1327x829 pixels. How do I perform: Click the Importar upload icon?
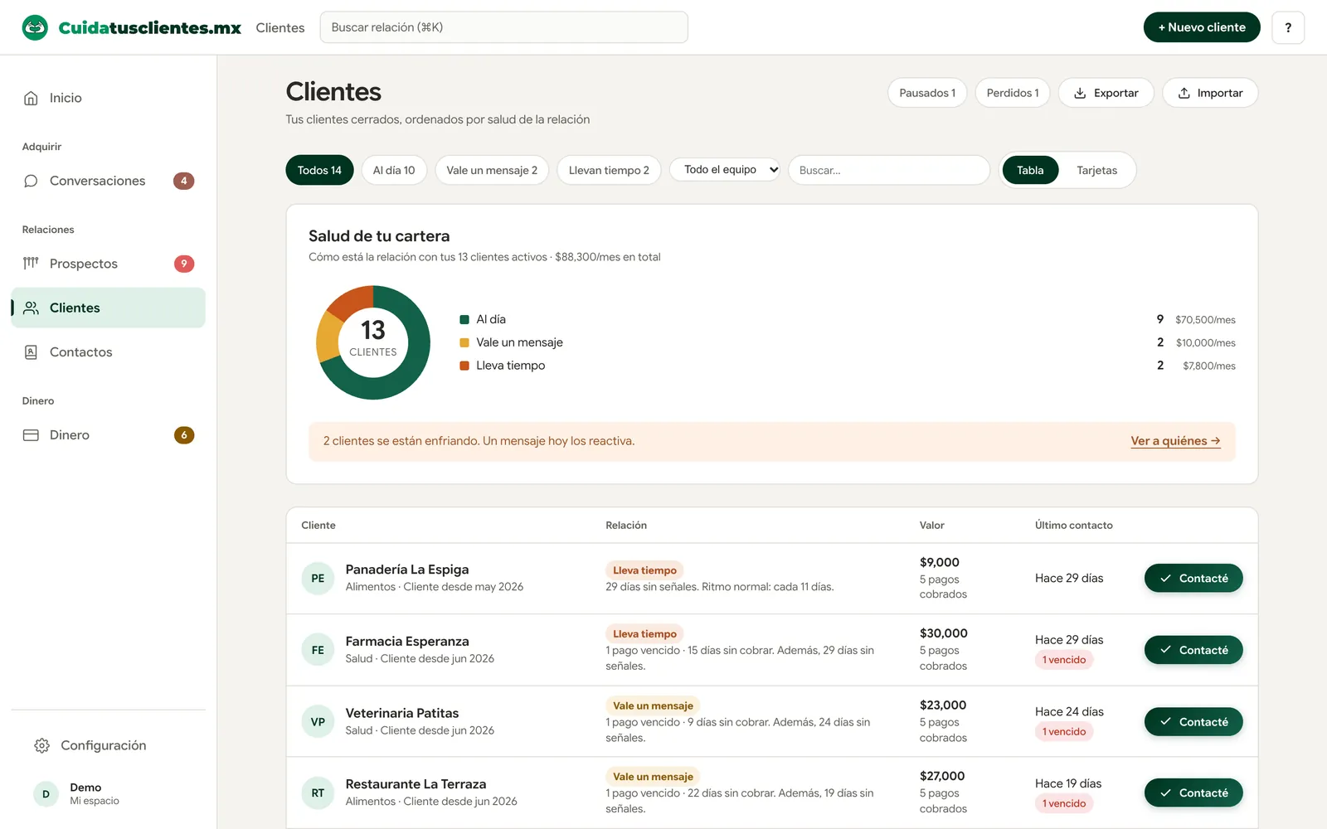pyautogui.click(x=1184, y=93)
